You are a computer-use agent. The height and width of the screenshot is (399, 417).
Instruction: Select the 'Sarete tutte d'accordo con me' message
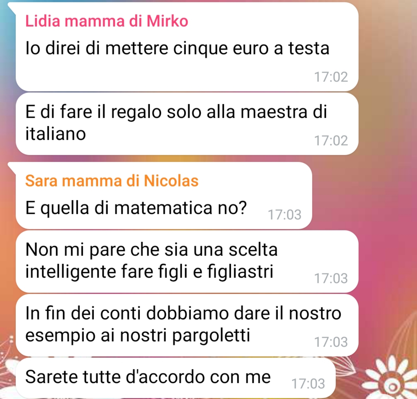pyautogui.click(x=175, y=378)
